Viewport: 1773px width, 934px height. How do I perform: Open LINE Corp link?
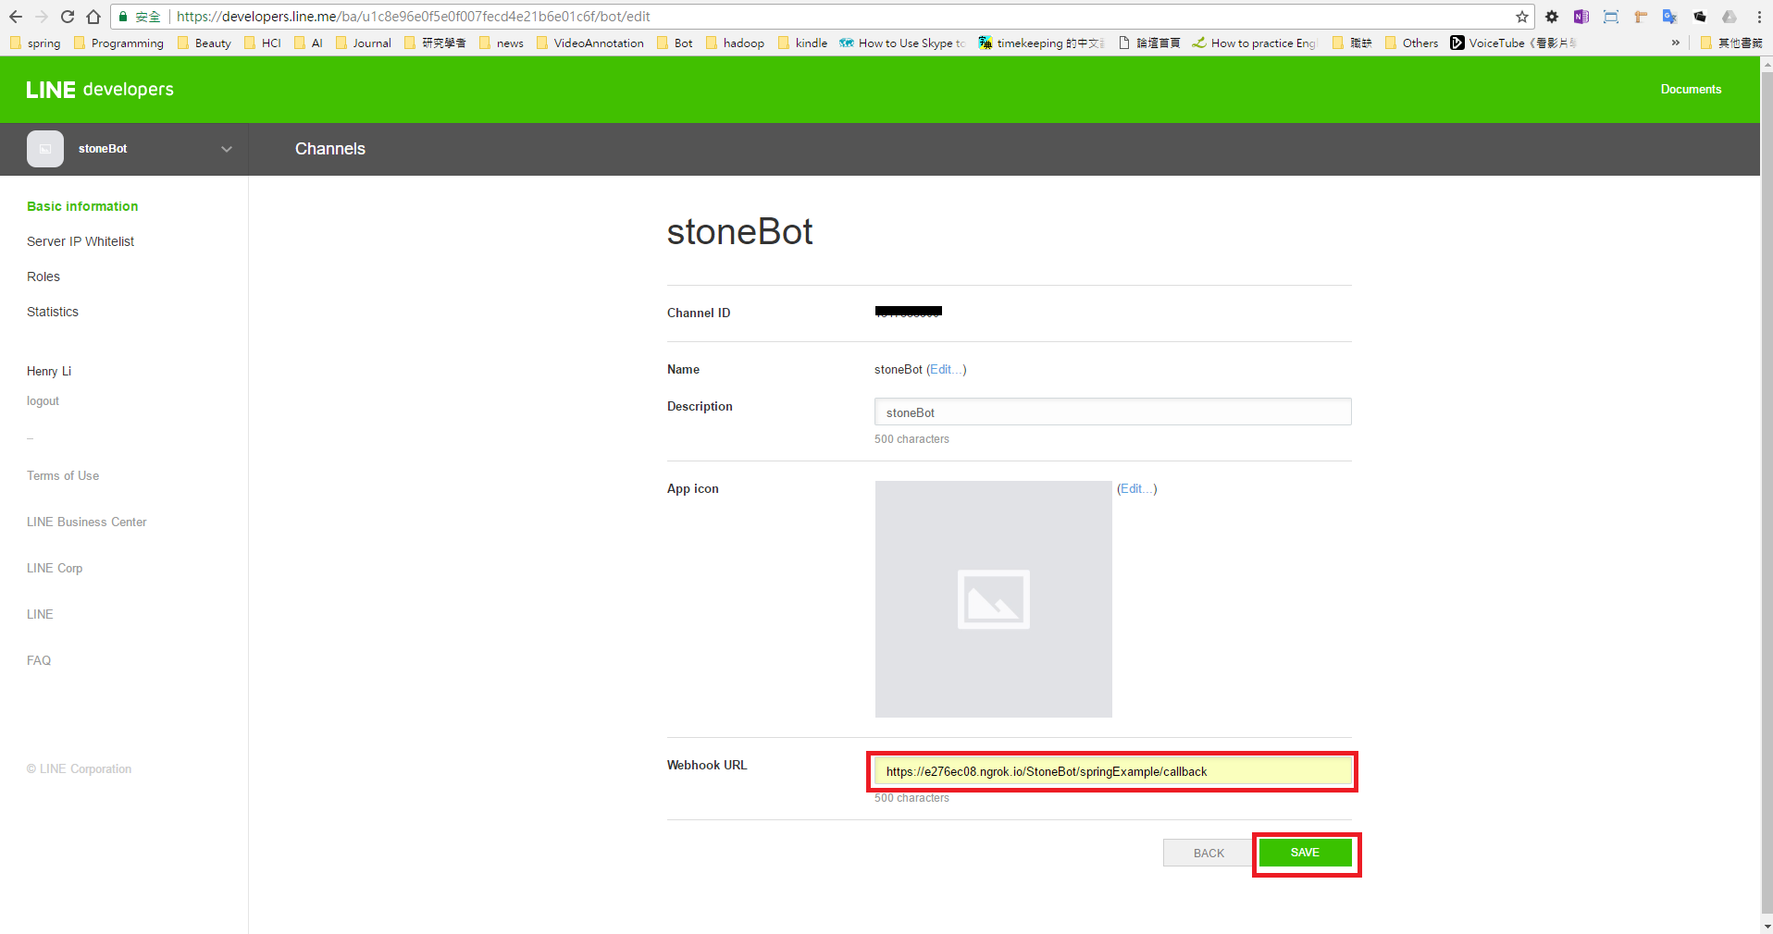(x=55, y=568)
